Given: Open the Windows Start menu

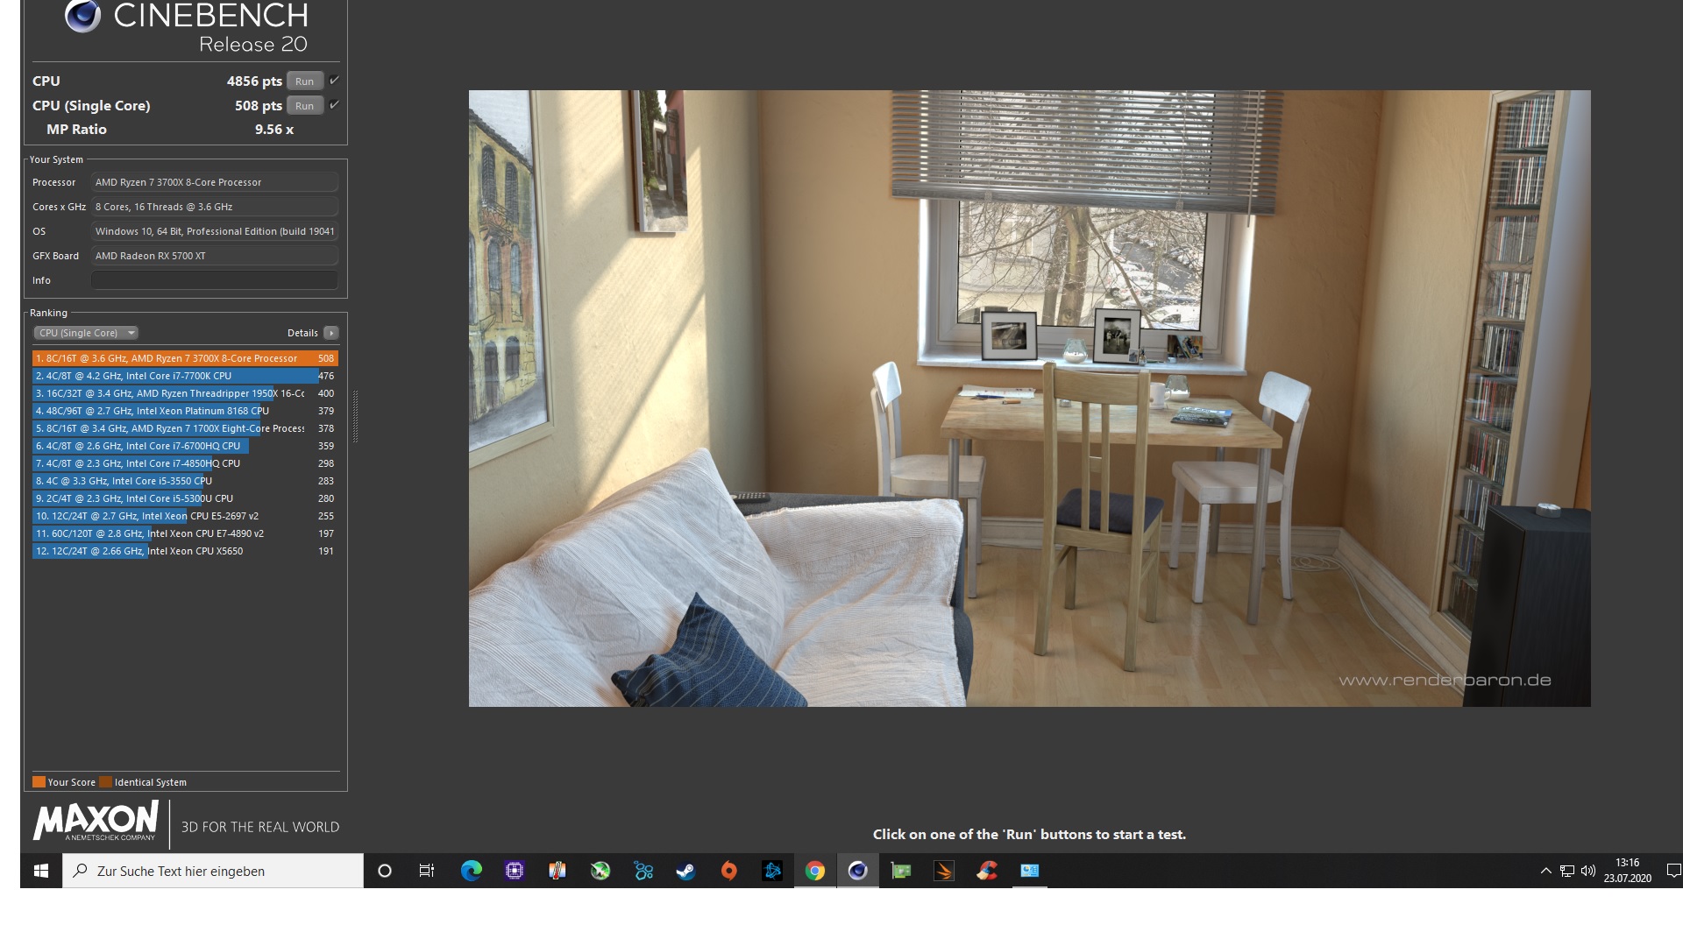Looking at the screenshot, I should pyautogui.click(x=41, y=871).
